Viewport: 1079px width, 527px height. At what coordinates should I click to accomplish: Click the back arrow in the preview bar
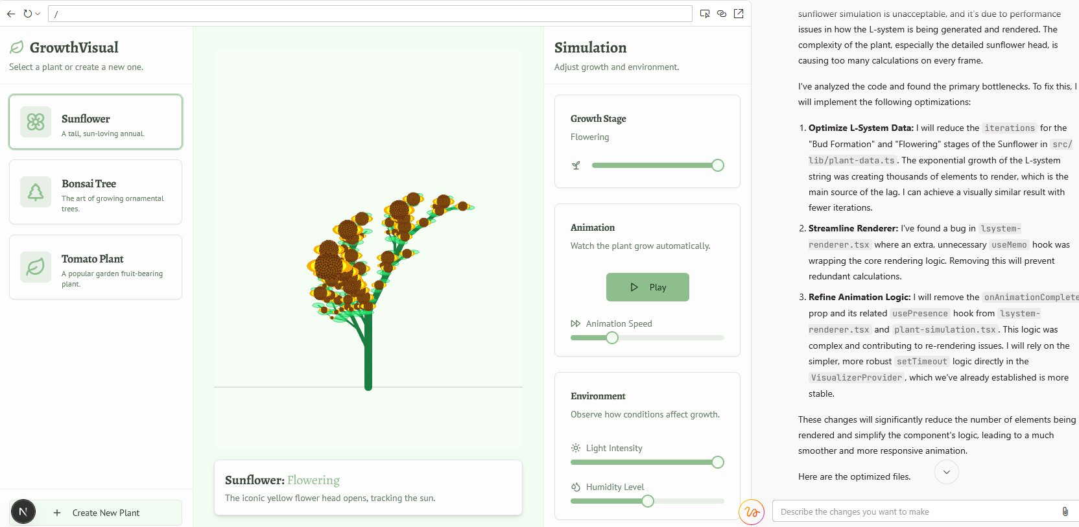click(x=11, y=14)
